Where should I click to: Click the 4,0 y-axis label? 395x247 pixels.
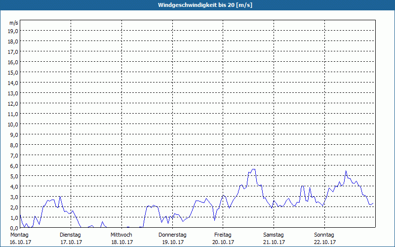click(x=14, y=187)
